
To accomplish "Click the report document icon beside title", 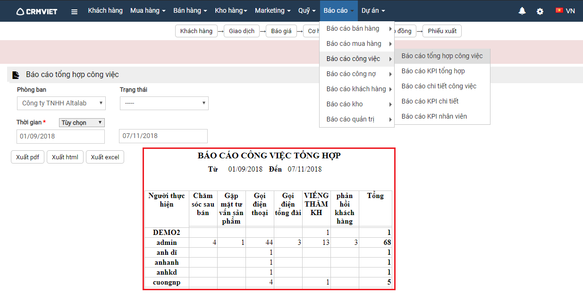I will 16,75.
